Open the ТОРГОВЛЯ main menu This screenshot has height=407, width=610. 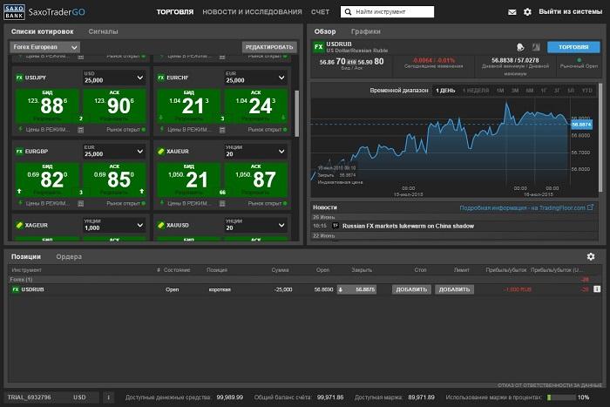[x=174, y=12]
